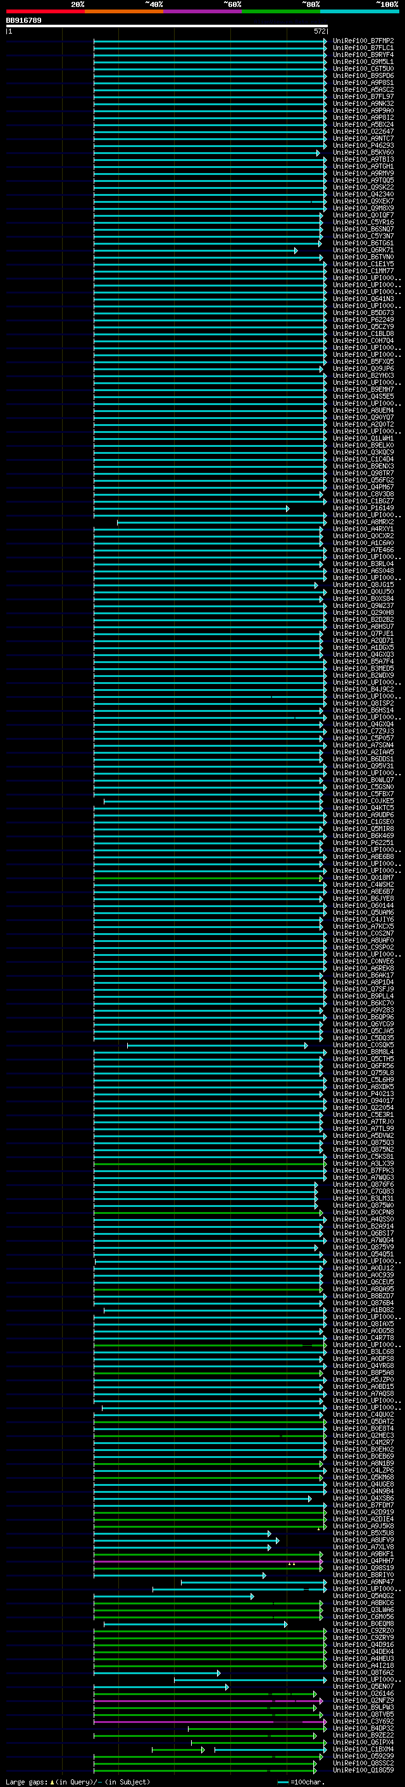Click purple alignment bar for UniRef100_Q4PHH7

tap(208, 1561)
